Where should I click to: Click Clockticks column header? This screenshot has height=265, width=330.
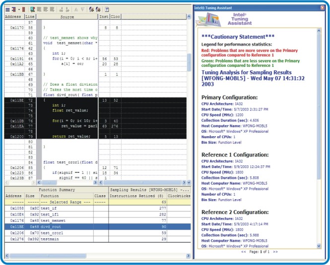(179, 196)
